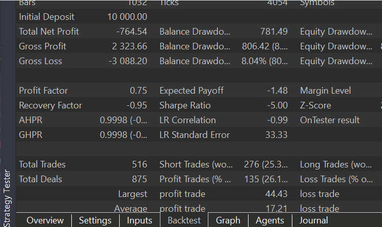The width and height of the screenshot is (382, 227).
Task: Click the Sharpe Ratio value -5.00
Action: tap(277, 105)
